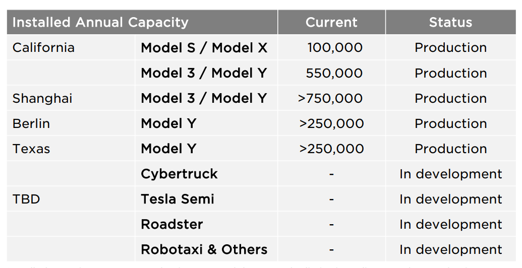
Task: Click Production status in the Shanghai row
Action: click(x=450, y=98)
